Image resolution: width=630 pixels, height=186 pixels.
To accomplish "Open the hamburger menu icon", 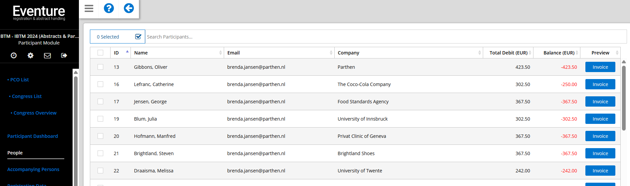I will click(89, 8).
